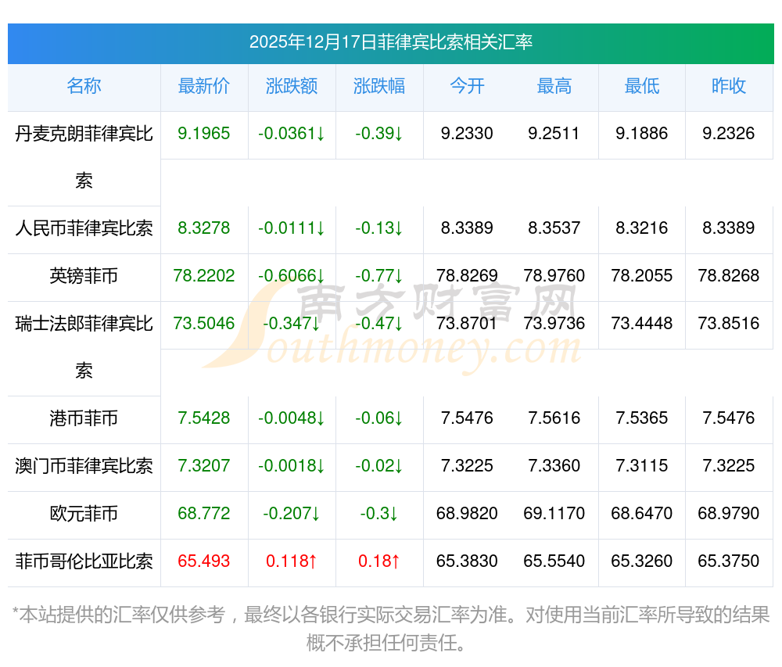Click the red change percent 0.18↑
Viewport: 782px width, 667px height.
pos(379,561)
